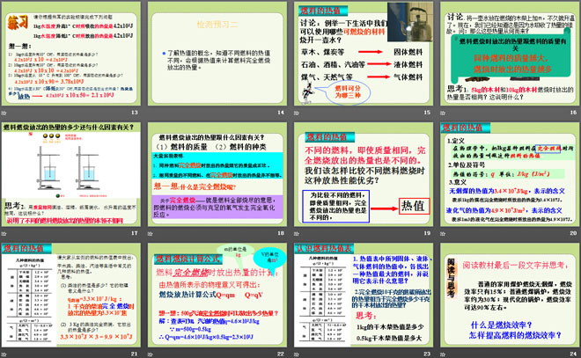Viewport: 581px width, 358px height.
Task: Select slide 15 showing the kettle photo
Action: pyautogui.click(x=364, y=55)
